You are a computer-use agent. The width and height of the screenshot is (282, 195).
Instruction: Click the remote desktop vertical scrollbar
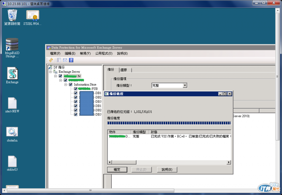tap(277, 77)
